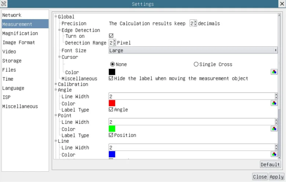Click the settings tools icon in title bar

pyautogui.click(x=4, y=4)
